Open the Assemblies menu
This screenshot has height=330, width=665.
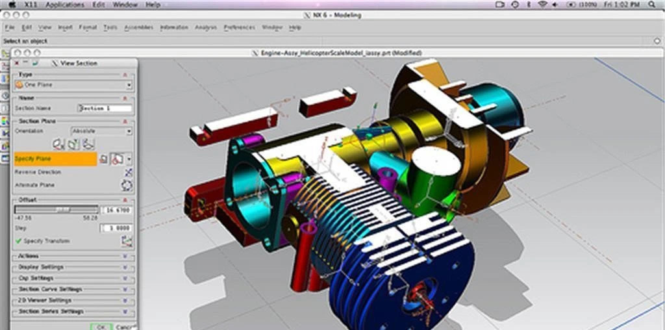tap(139, 27)
